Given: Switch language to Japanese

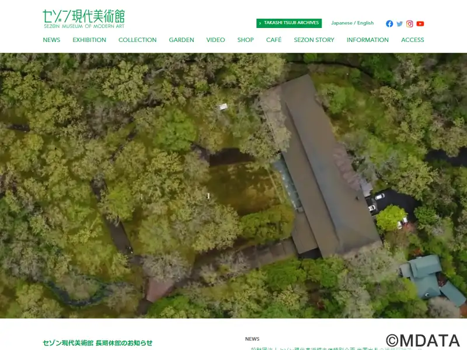Looking at the screenshot, I should [x=341, y=23].
